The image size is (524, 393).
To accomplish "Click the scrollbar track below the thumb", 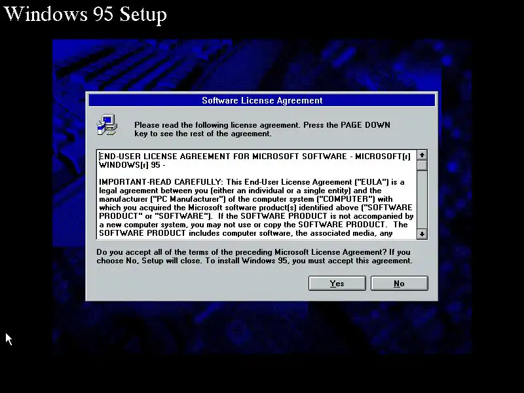I will click(422, 200).
